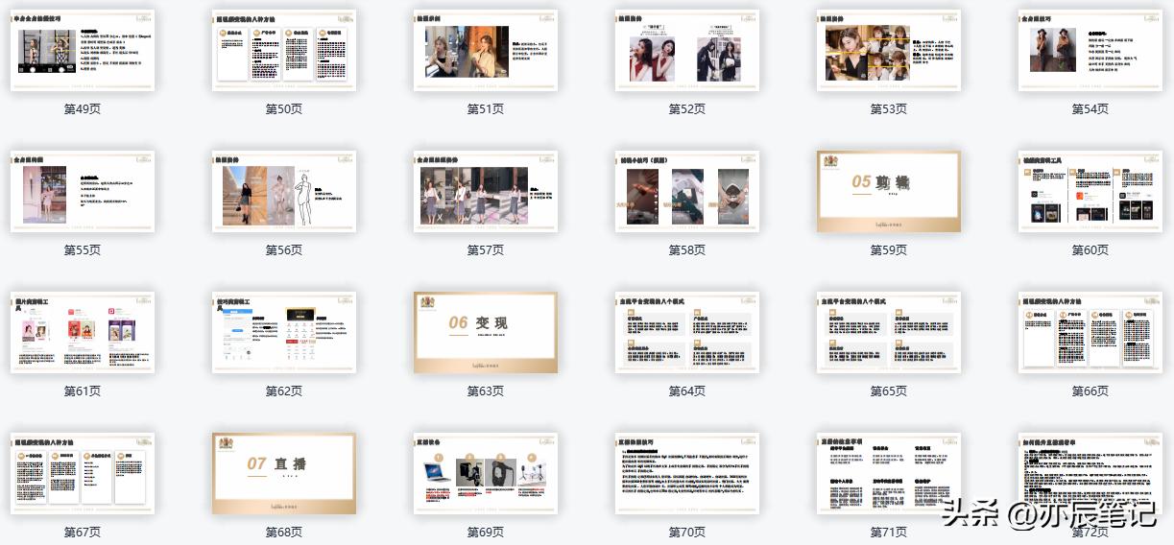This screenshot has height=545, width=1174.
Task: Choose the slide thumbnail for 第58页
Action: click(687, 192)
